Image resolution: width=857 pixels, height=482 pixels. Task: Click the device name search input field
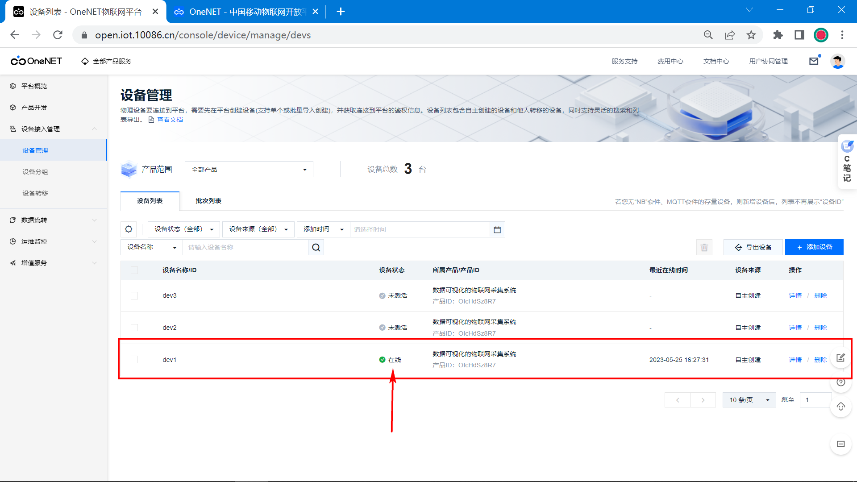(x=245, y=247)
